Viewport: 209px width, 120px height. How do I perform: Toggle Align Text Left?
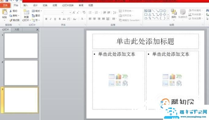click(x=90, y=19)
